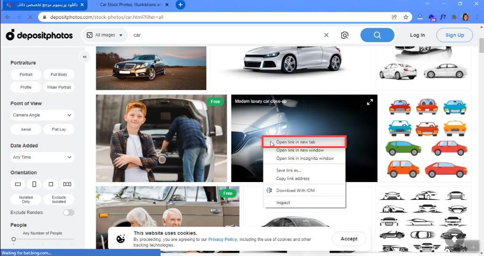Screen dimensions: 484x256
Task: Open the Camera Angle dropdown
Action: point(42,115)
